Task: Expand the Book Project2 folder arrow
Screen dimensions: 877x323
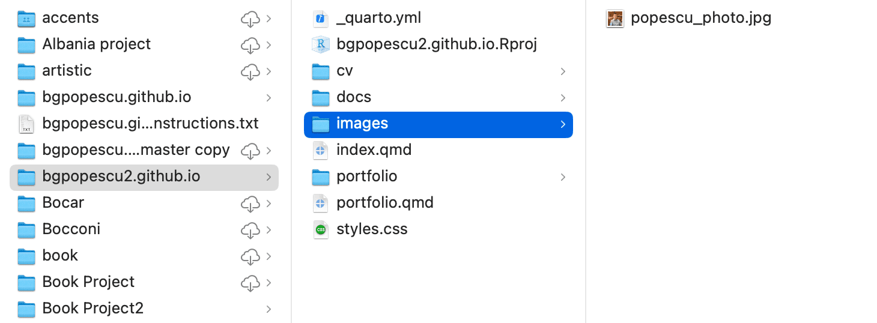Action: [269, 309]
